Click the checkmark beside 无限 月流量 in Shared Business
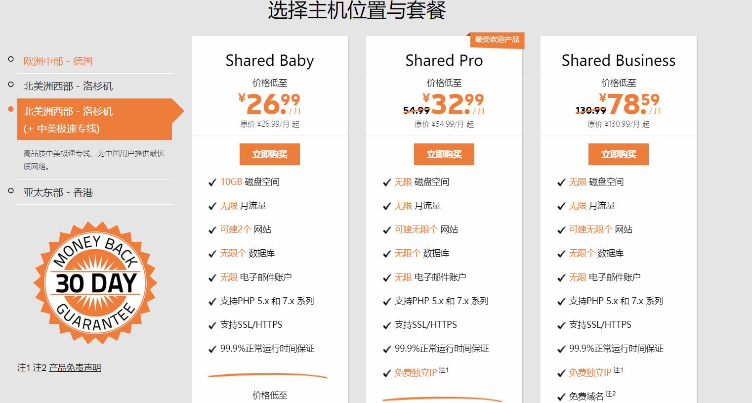Viewport: 752px width, 403px height. (x=561, y=206)
